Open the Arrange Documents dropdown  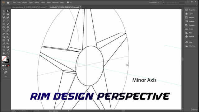click(69, 2)
